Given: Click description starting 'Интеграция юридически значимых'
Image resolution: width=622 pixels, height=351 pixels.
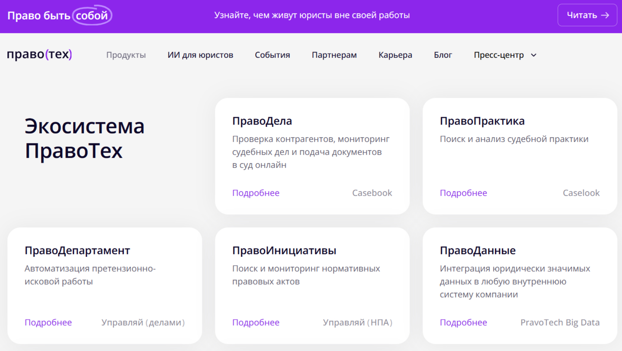Looking at the screenshot, I should 515,281.
